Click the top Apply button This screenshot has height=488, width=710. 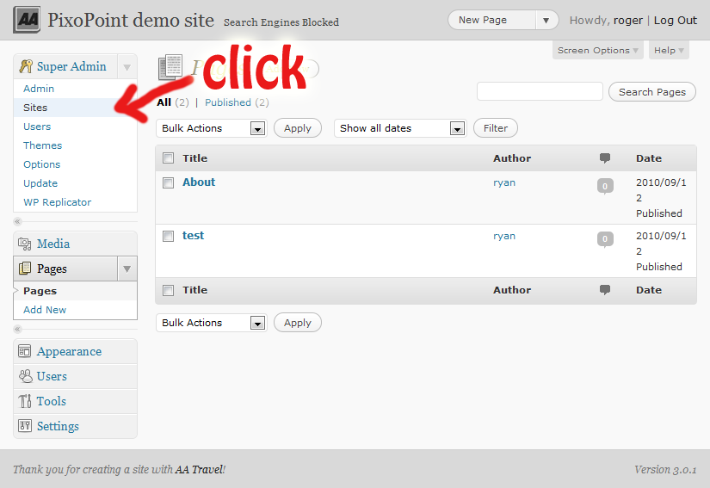[x=298, y=128]
